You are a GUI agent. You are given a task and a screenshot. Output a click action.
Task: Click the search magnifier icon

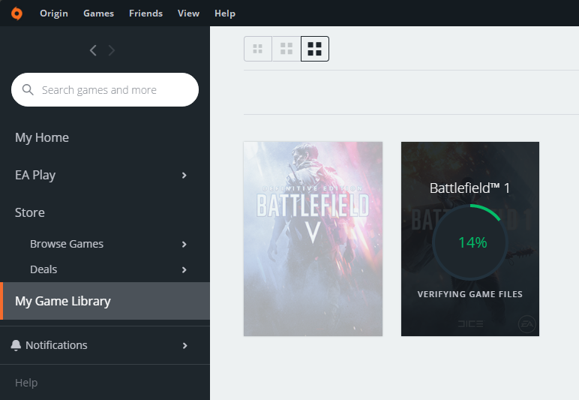tap(28, 90)
